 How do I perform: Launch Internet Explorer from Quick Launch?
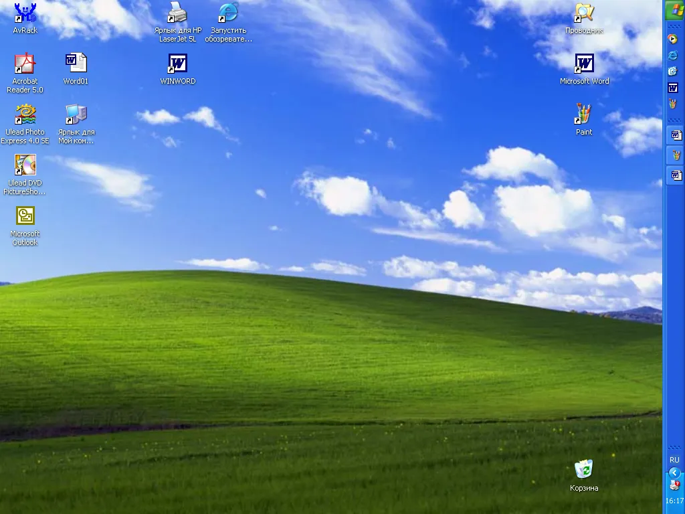coord(673,55)
